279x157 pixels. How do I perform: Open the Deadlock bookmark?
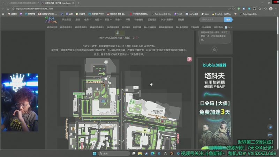(x=221, y=14)
